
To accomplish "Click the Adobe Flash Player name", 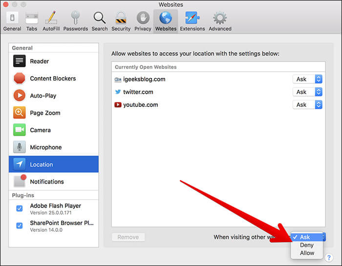I will [56, 205].
